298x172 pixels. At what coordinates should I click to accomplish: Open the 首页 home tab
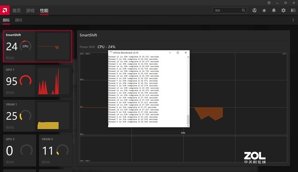(16, 11)
